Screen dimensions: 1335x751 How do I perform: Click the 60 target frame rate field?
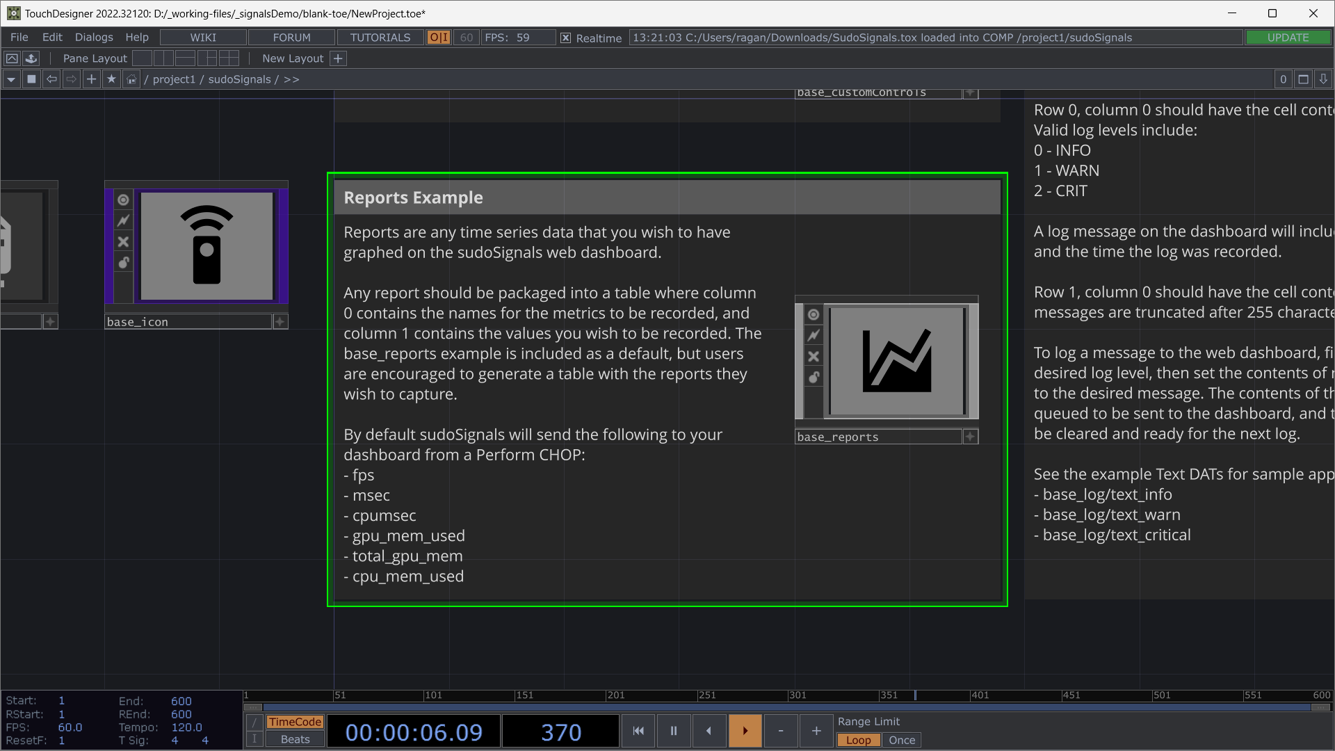pos(467,38)
